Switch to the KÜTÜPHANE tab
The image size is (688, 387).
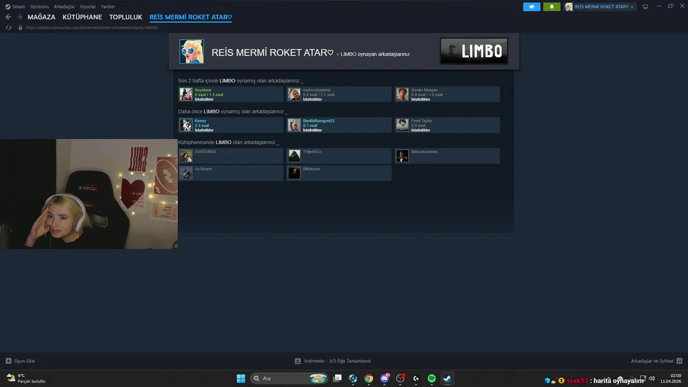[82, 17]
